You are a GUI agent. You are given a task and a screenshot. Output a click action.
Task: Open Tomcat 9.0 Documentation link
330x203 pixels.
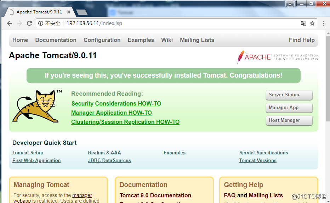click(x=155, y=196)
